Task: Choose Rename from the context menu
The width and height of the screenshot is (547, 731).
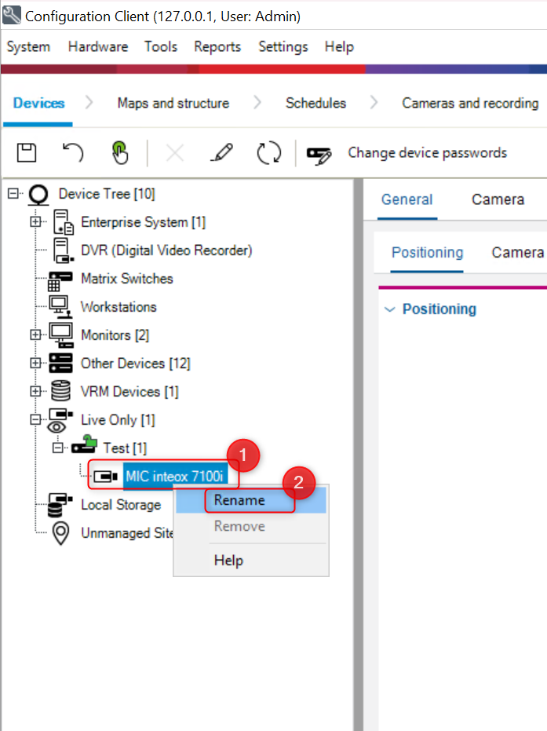Action: pos(239,500)
